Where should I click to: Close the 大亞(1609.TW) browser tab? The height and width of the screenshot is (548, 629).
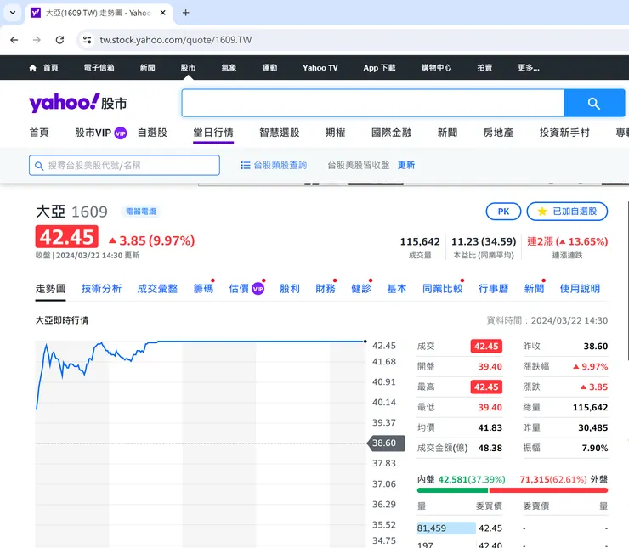tap(163, 13)
